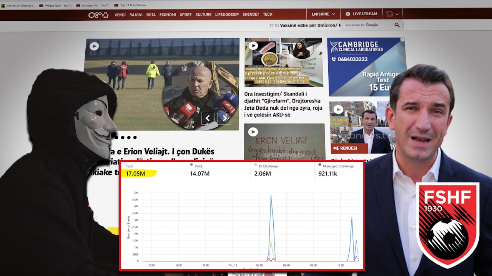
Task: Click the 'Thu 13' label on the chart axis
Action: 233,265
